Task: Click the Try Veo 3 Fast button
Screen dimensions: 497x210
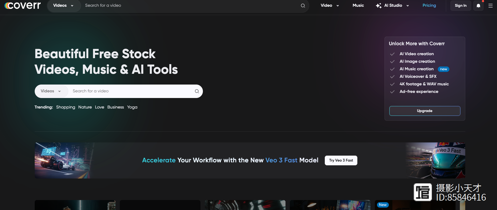Action: [341, 160]
